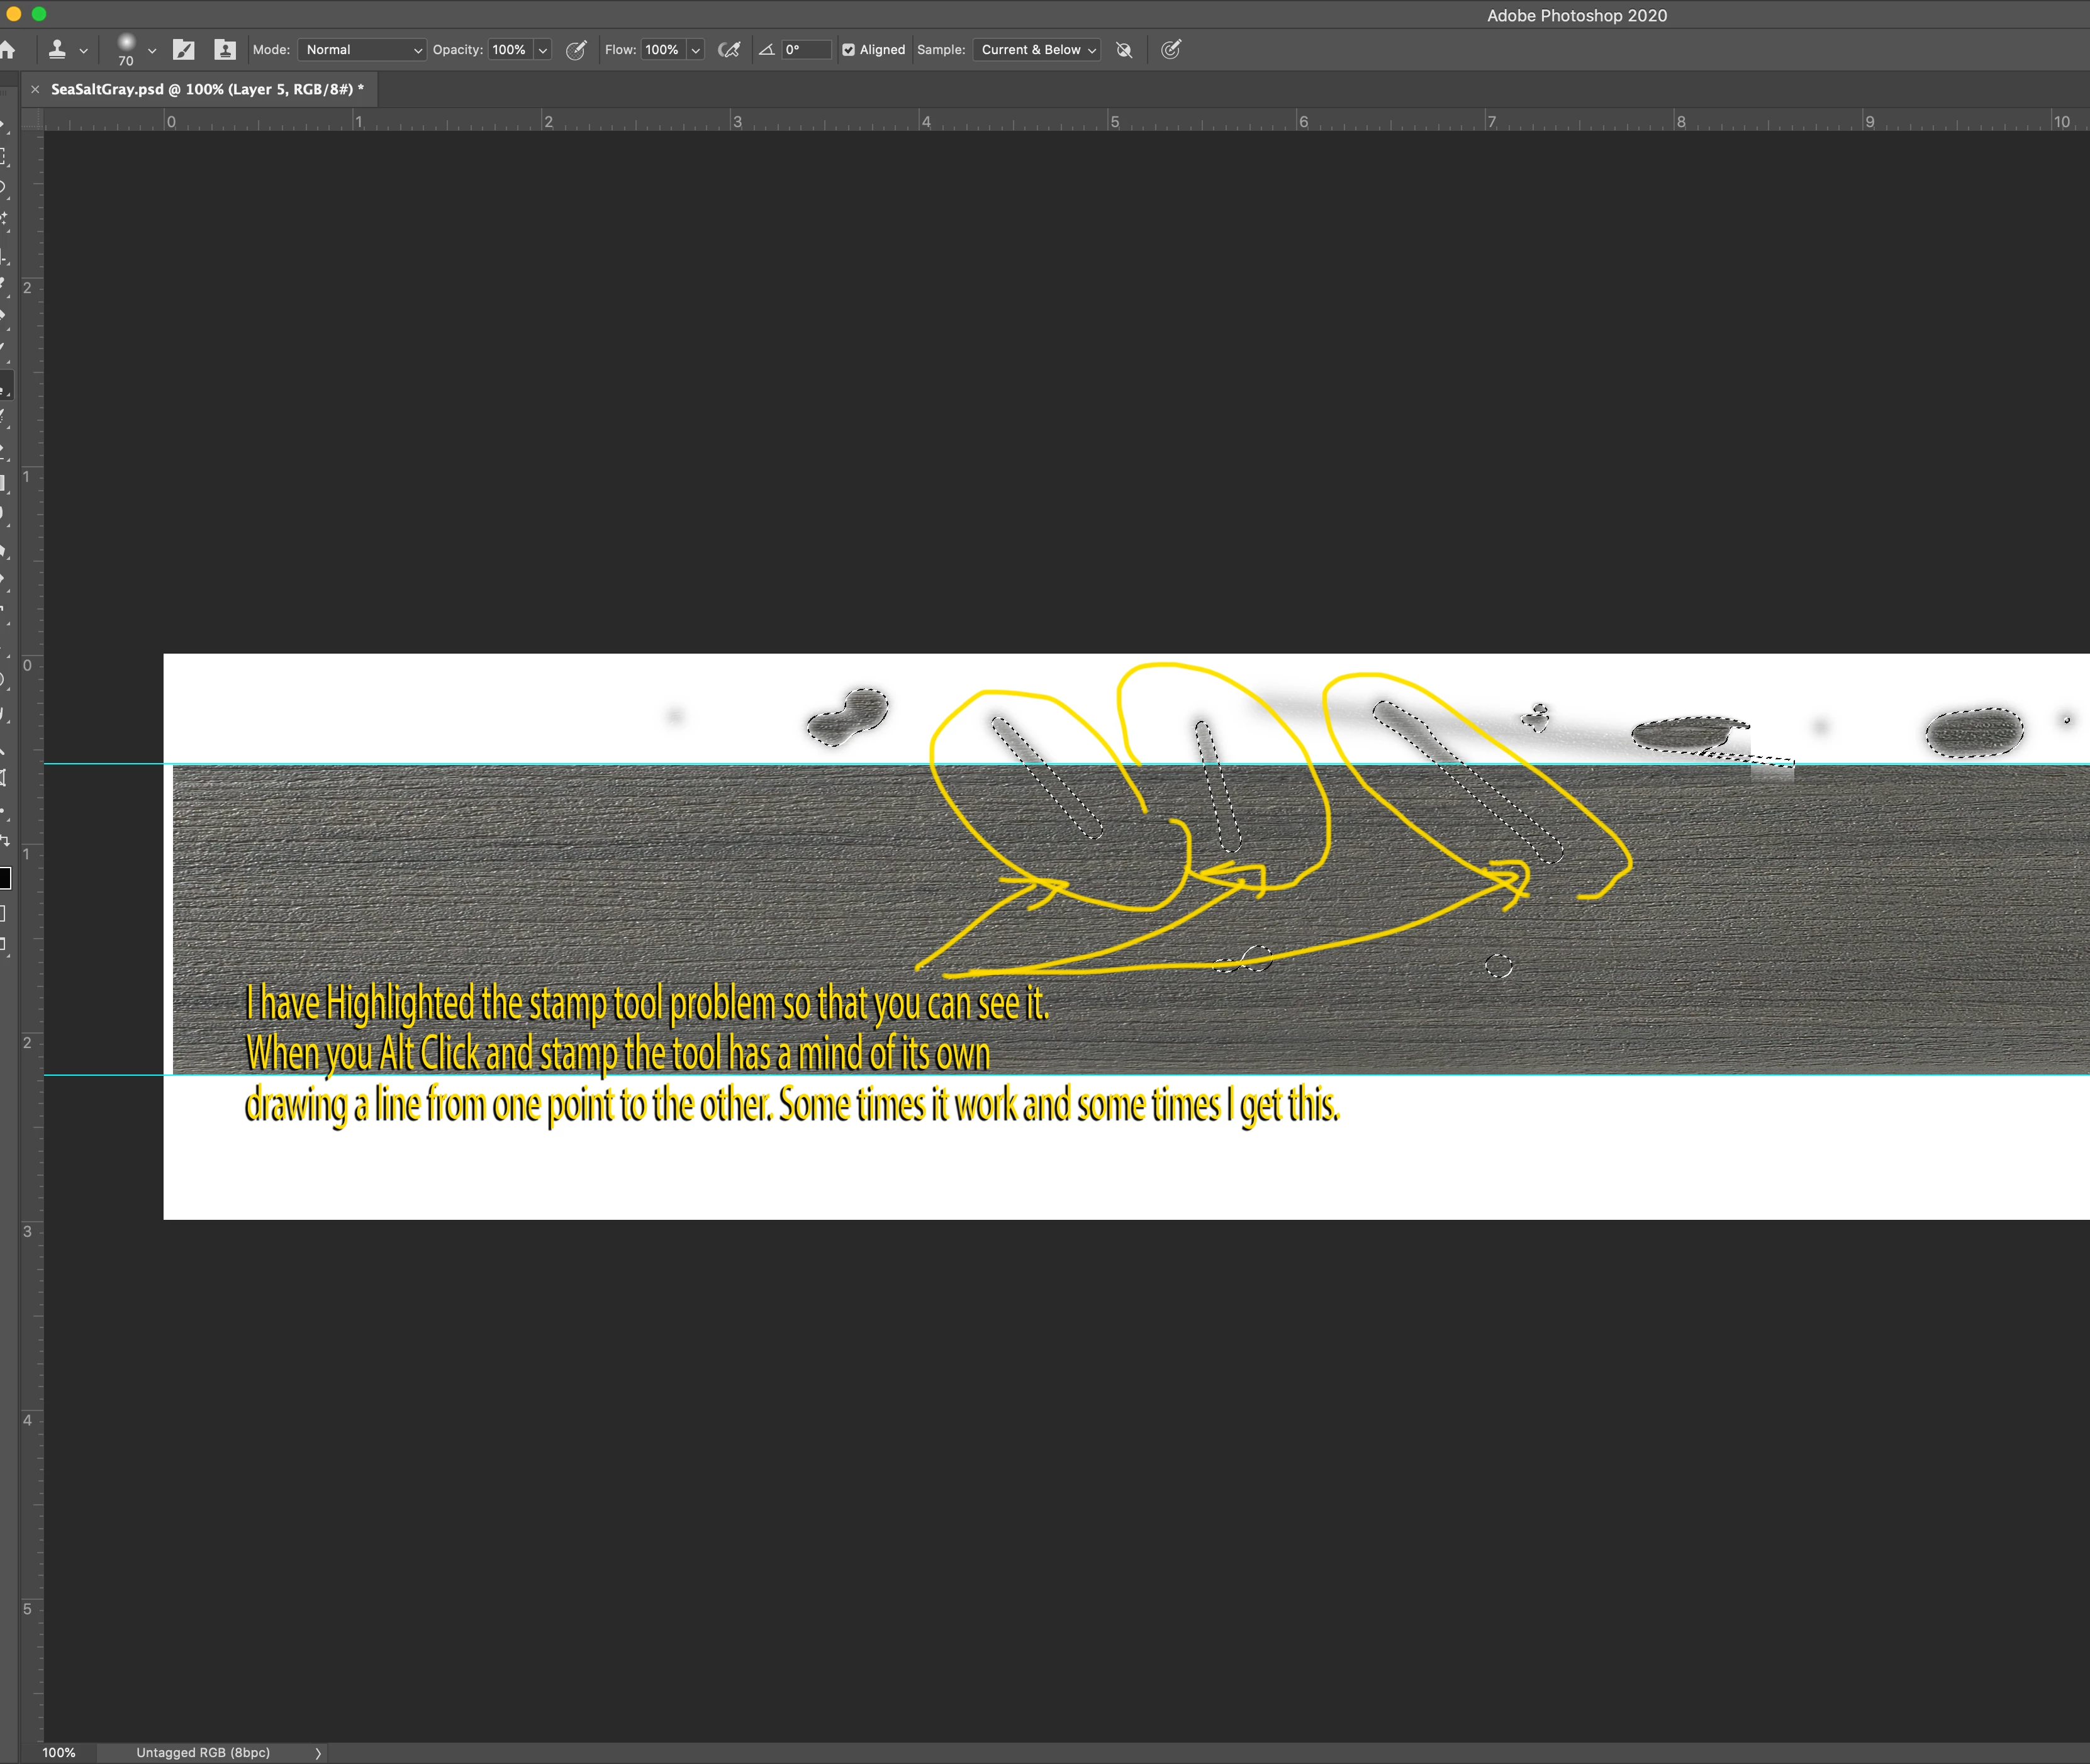Viewport: 2090px width, 1764px height.
Task: Open the Sample dropdown Current & Below
Action: click(1037, 50)
